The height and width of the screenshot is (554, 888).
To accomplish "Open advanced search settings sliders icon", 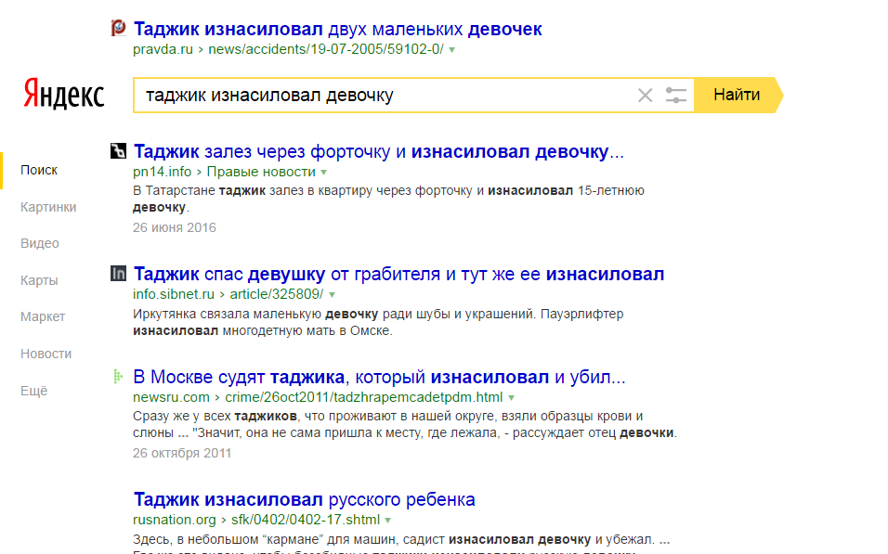I will point(675,95).
